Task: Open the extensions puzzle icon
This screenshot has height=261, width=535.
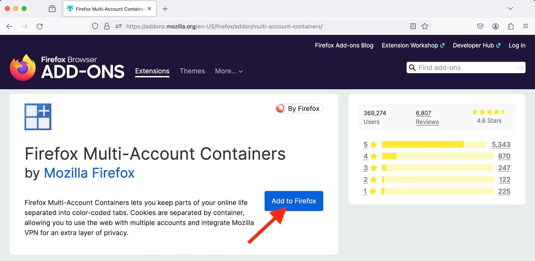Action: coord(511,26)
